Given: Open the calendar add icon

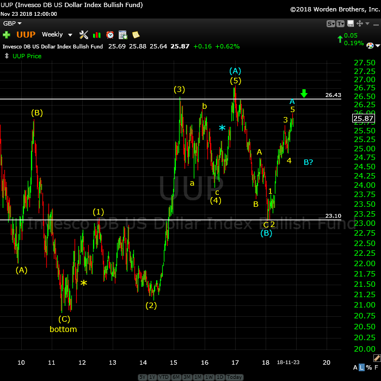Looking at the screenshot, I should coord(123,35).
